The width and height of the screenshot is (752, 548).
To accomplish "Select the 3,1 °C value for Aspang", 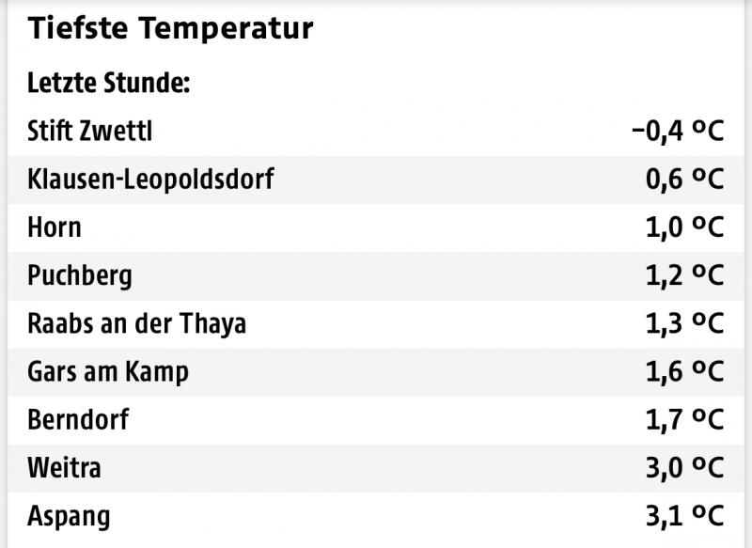I will click(684, 516).
